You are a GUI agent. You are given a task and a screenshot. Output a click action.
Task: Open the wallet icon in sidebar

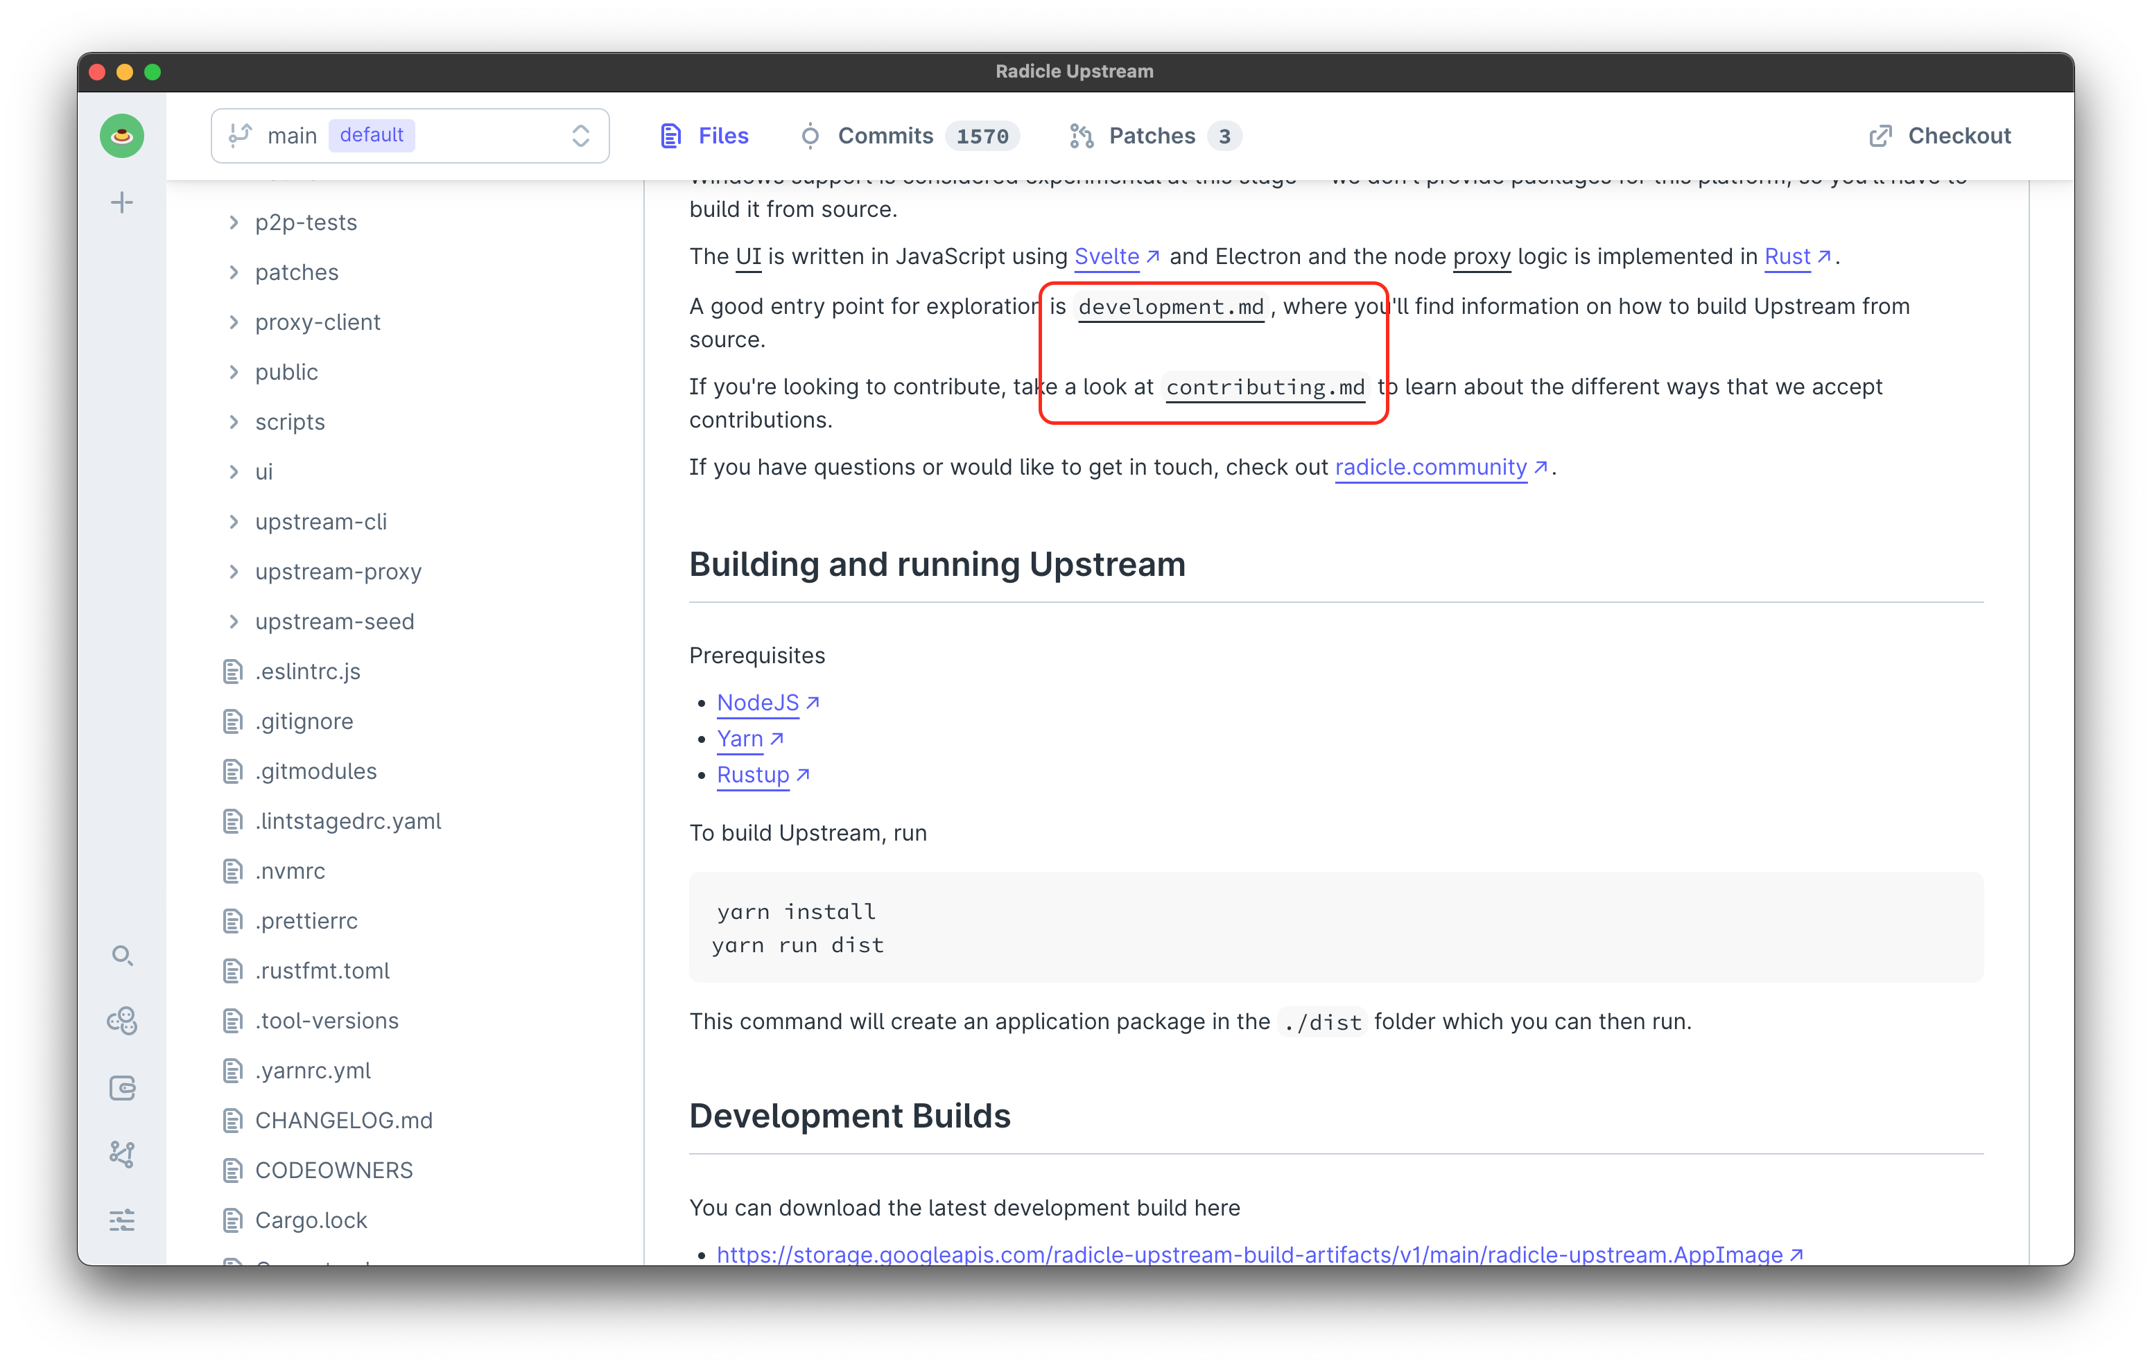point(121,1088)
